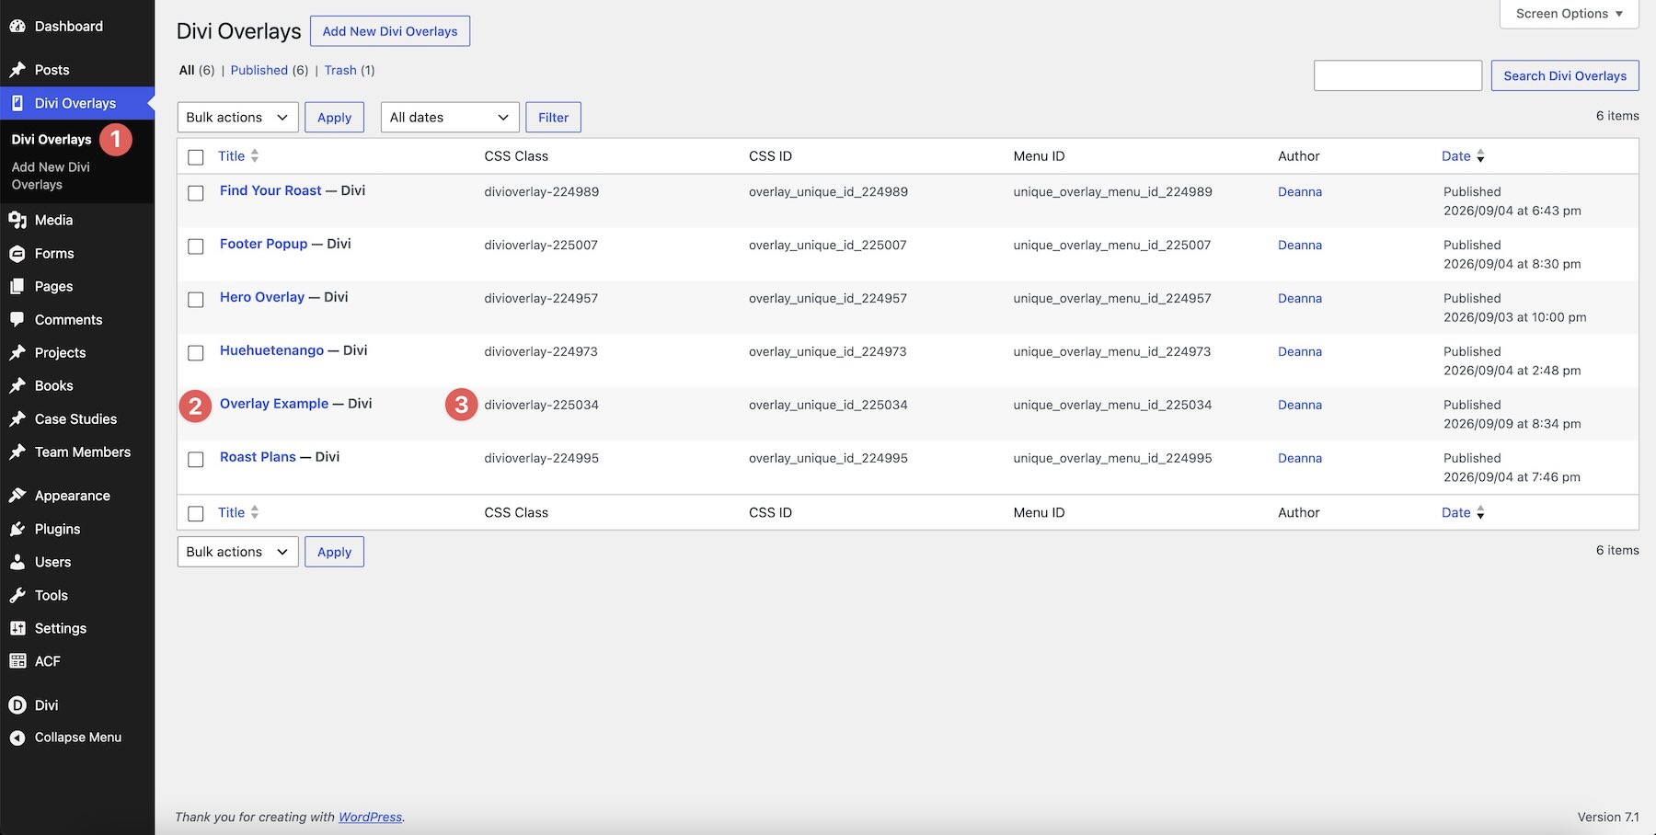This screenshot has width=1656, height=835.
Task: Click Date sort arrows in table footer
Action: pos(1480,512)
